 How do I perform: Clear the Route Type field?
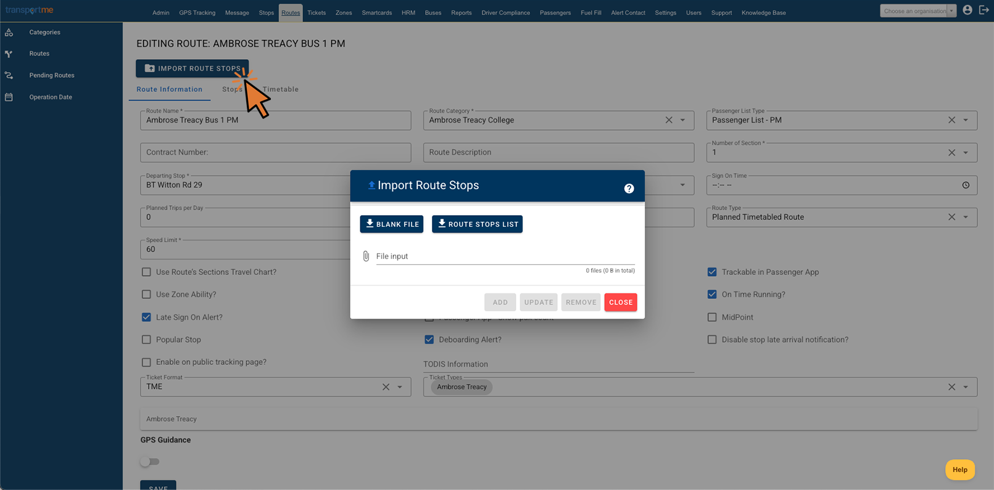(x=951, y=217)
